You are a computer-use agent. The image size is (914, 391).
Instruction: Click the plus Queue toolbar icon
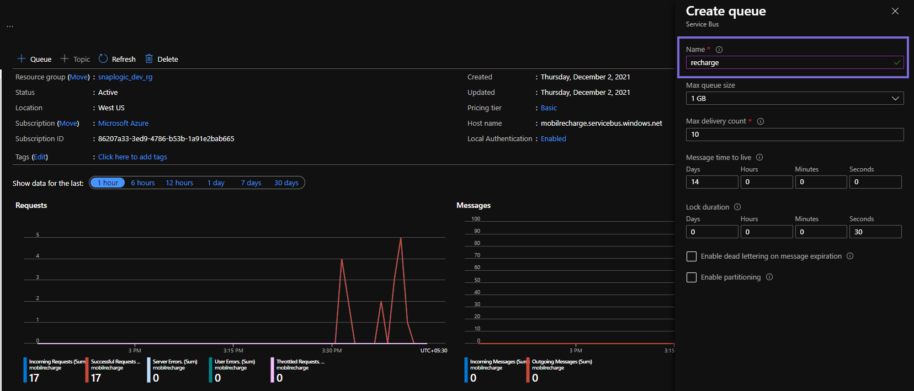22,58
